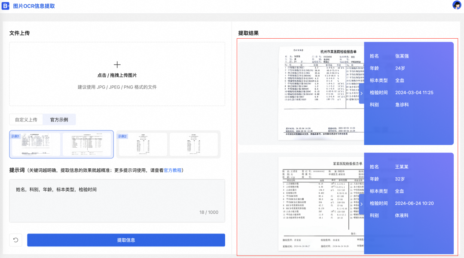
Task: Click the reset icon beside 提取信息
Action: (x=16, y=240)
